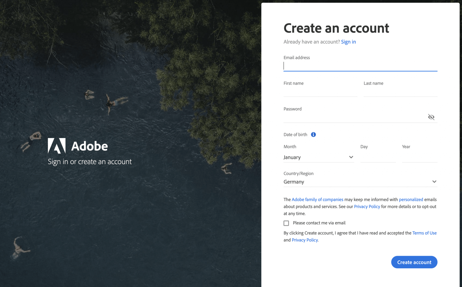Viewport: 462px width, 287px height.
Task: Click into the First name field
Action: (x=320, y=92)
